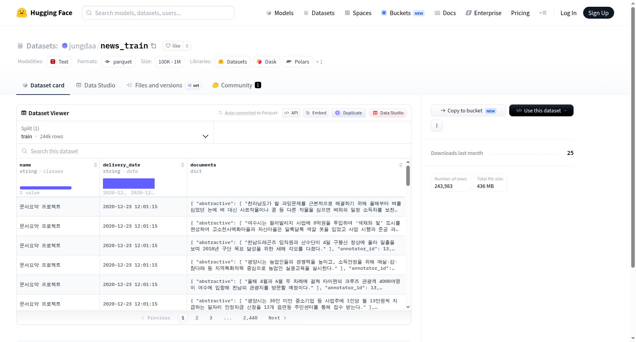Screen dimensions: 636x342
Task: Open Buckets in the navigation bar
Action: click(x=403, y=13)
